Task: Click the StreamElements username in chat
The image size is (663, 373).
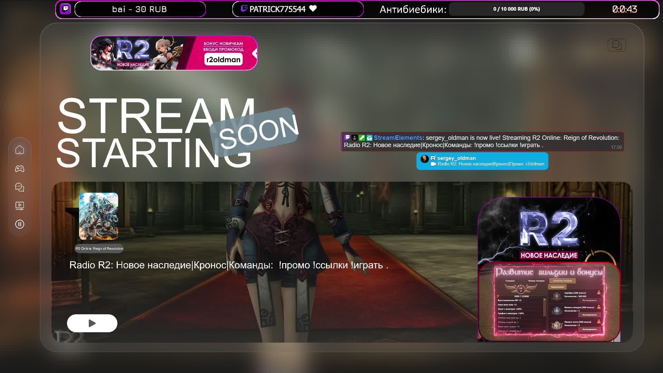Action: (398, 138)
